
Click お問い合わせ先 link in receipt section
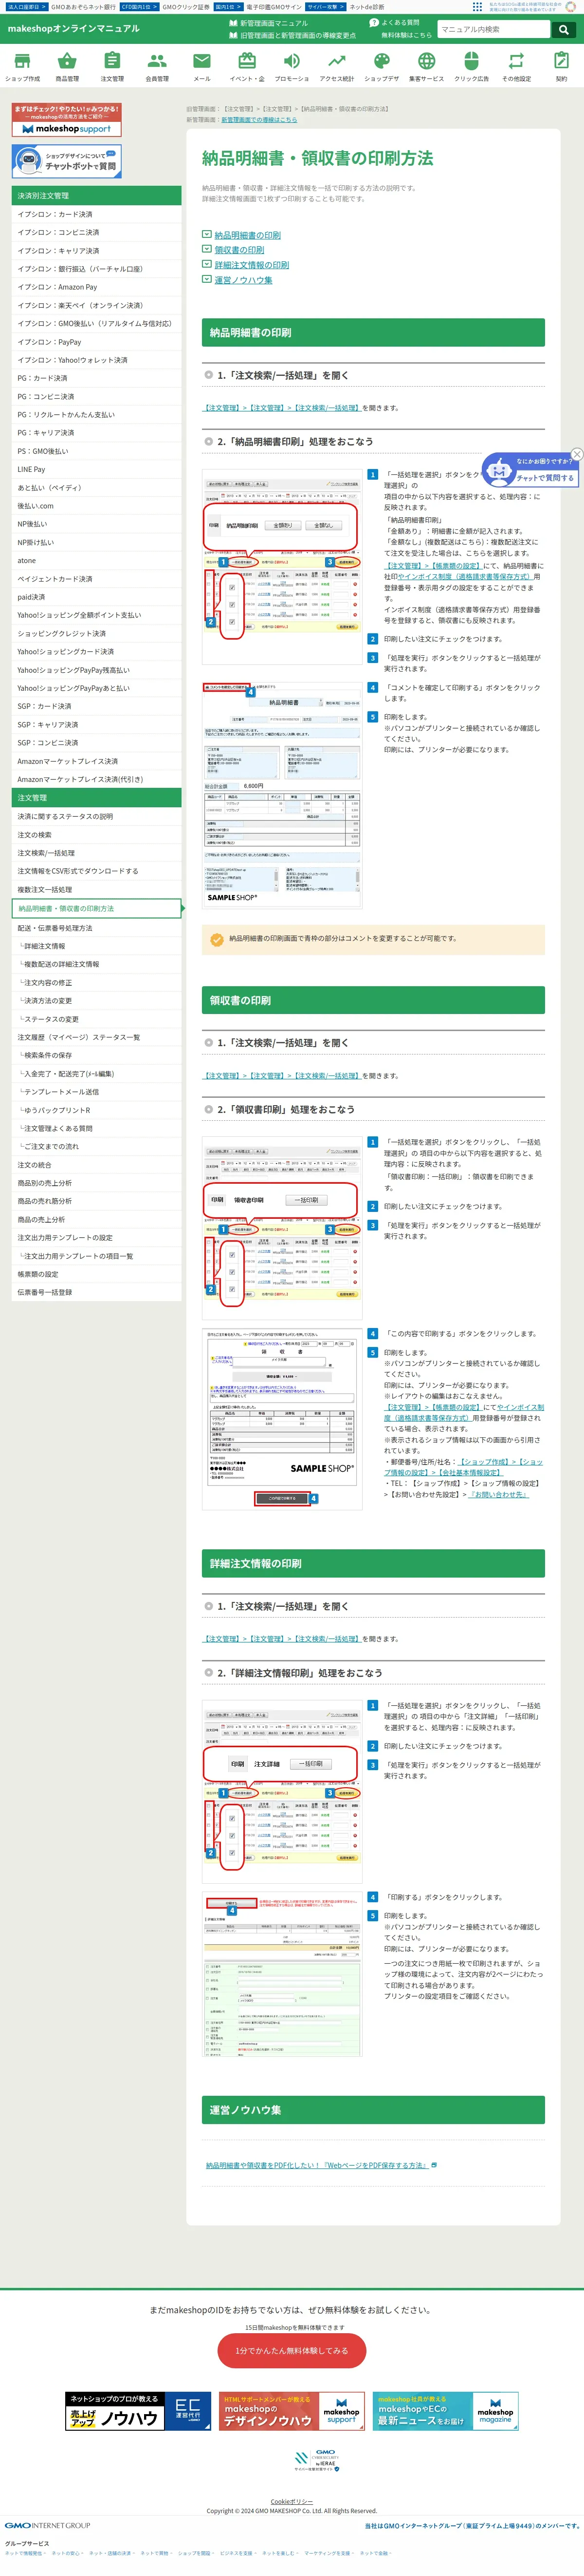498,1494
